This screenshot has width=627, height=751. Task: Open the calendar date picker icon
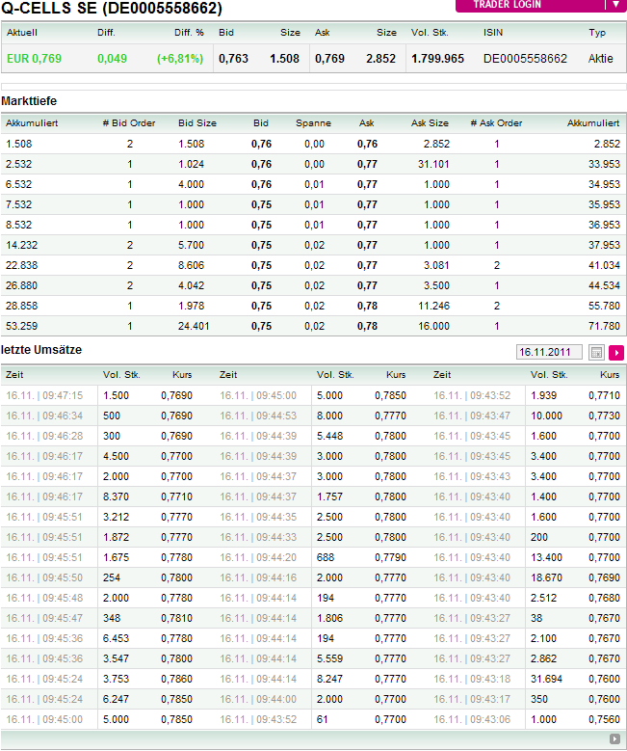(596, 353)
